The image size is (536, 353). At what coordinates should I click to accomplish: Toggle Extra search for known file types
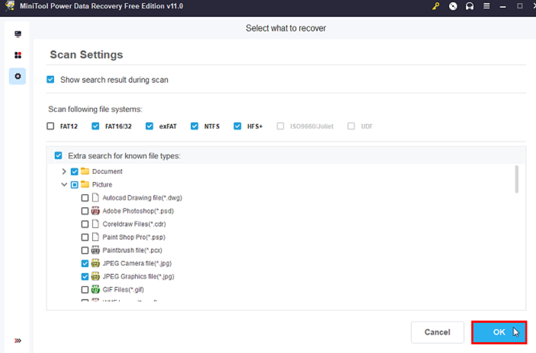[59, 156]
